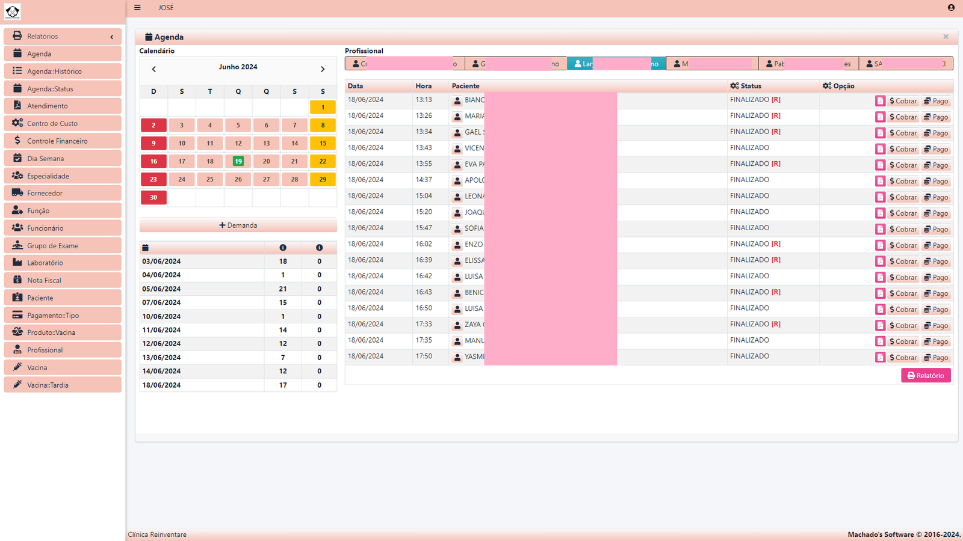
Task: Select green day 19 in the calendar
Action: tap(238, 161)
